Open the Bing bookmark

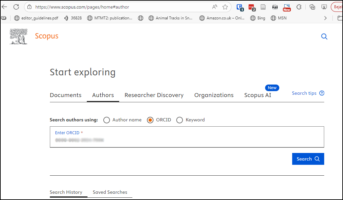pyautogui.click(x=258, y=18)
